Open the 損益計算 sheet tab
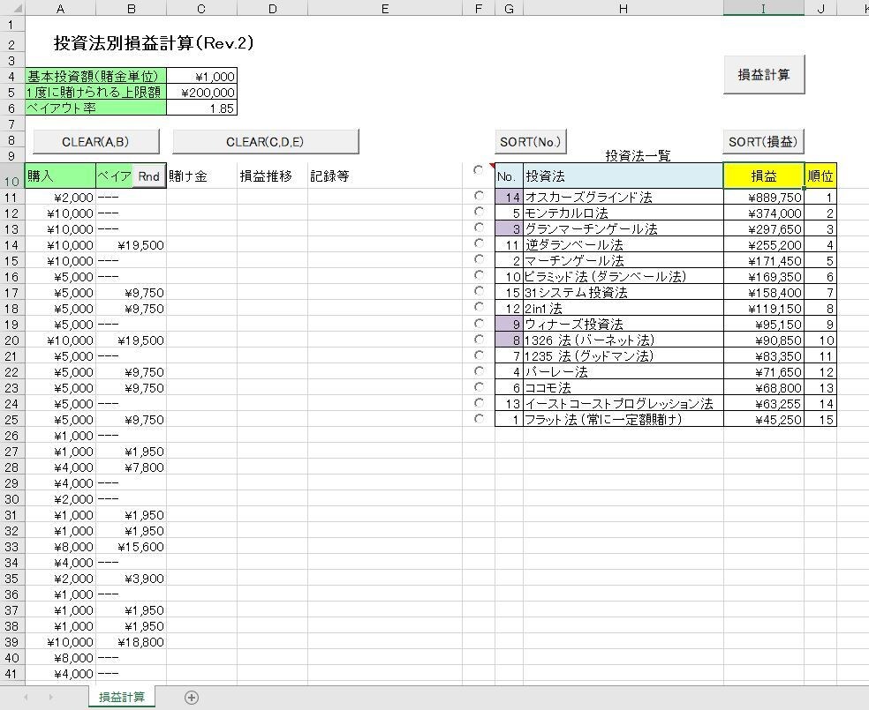Screen dimensions: 869x710 pyautogui.click(x=121, y=697)
